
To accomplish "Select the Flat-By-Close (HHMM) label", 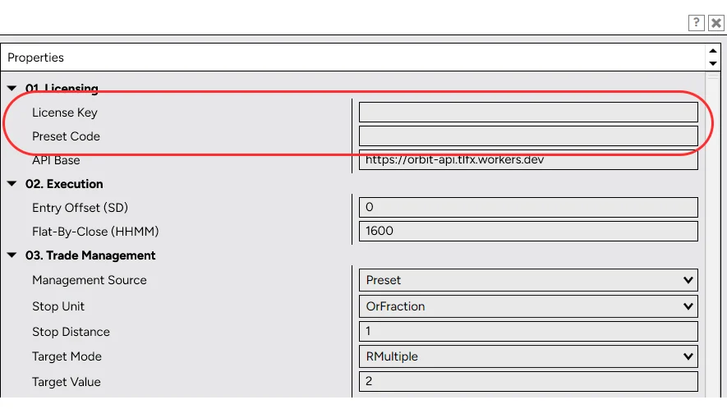I will [95, 232].
